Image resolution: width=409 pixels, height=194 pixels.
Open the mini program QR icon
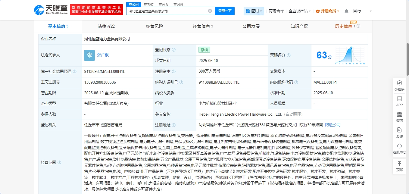click(399, 85)
